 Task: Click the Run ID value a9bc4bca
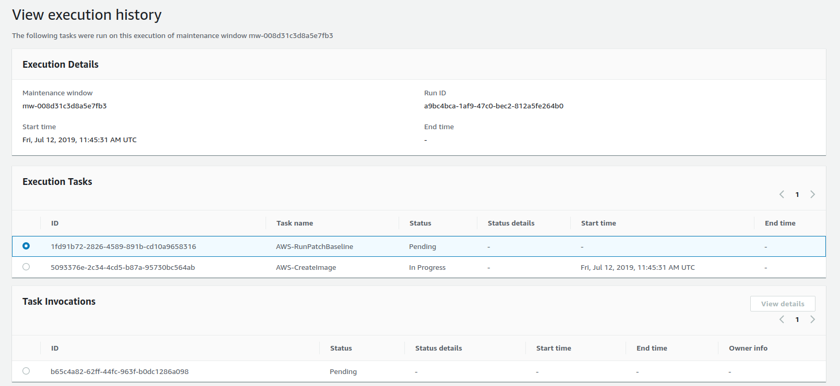click(493, 106)
